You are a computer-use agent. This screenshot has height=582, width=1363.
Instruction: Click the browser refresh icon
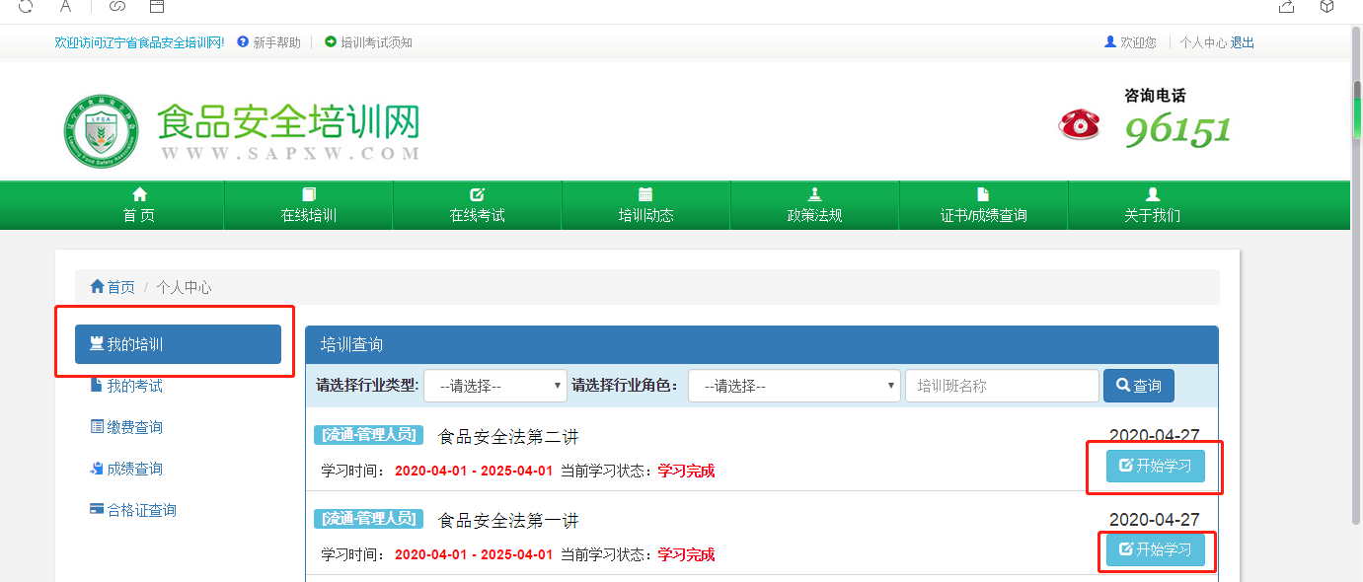26,6
